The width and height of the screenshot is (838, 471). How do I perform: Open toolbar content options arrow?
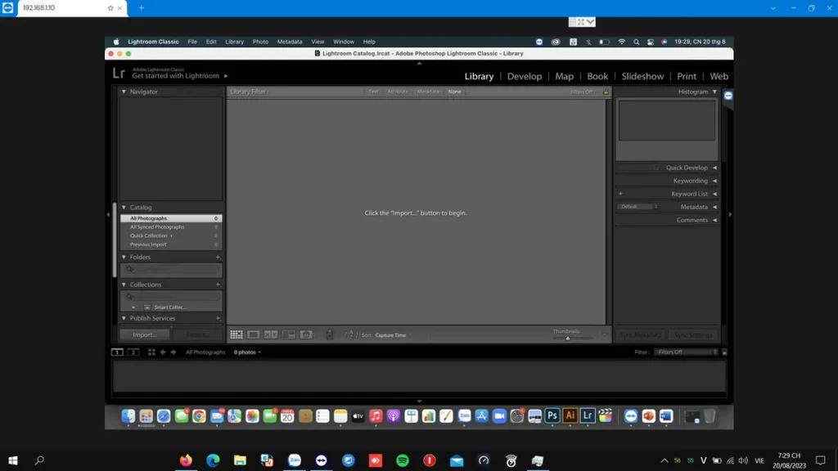pyautogui.click(x=605, y=335)
